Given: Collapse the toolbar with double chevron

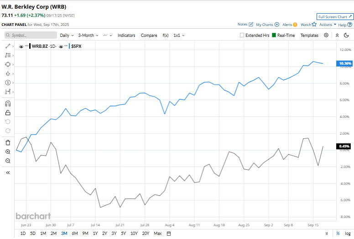Looking at the screenshot, I should [x=337, y=35].
